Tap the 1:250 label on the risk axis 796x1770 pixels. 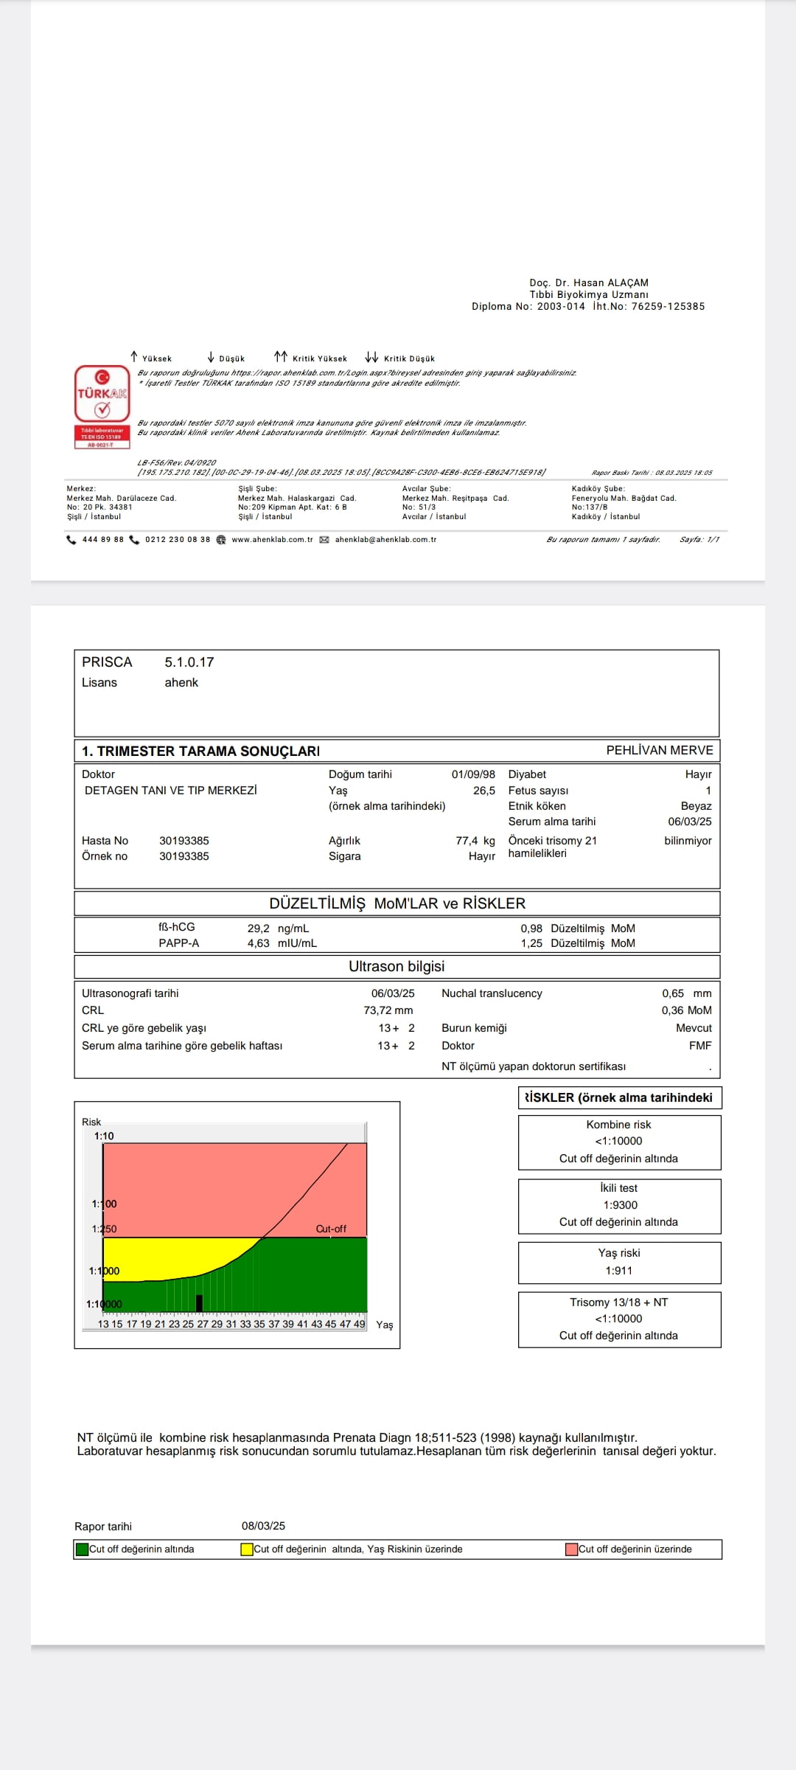coord(104,1229)
